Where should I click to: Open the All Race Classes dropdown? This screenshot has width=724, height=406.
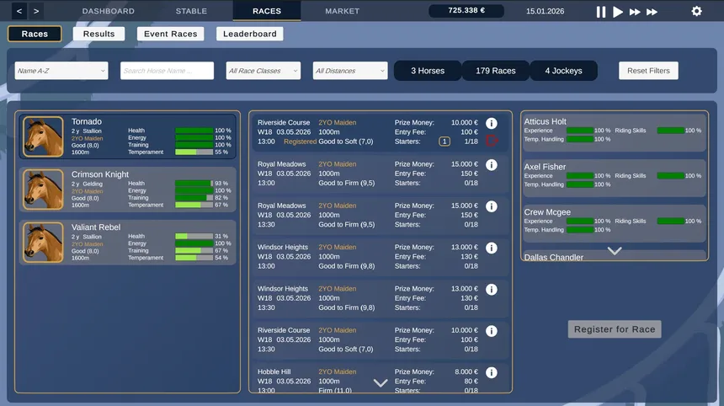(264, 71)
